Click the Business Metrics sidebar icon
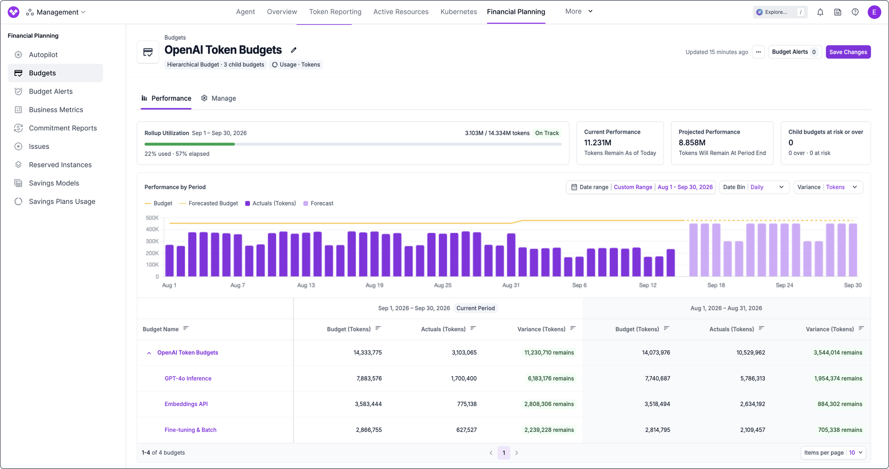 click(x=19, y=110)
